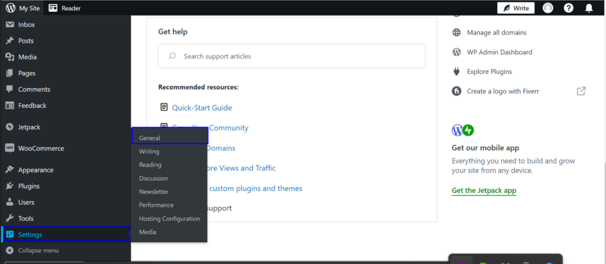Click the WooCommerce icon in sidebar
Image resolution: width=606 pixels, height=264 pixels.
point(10,148)
